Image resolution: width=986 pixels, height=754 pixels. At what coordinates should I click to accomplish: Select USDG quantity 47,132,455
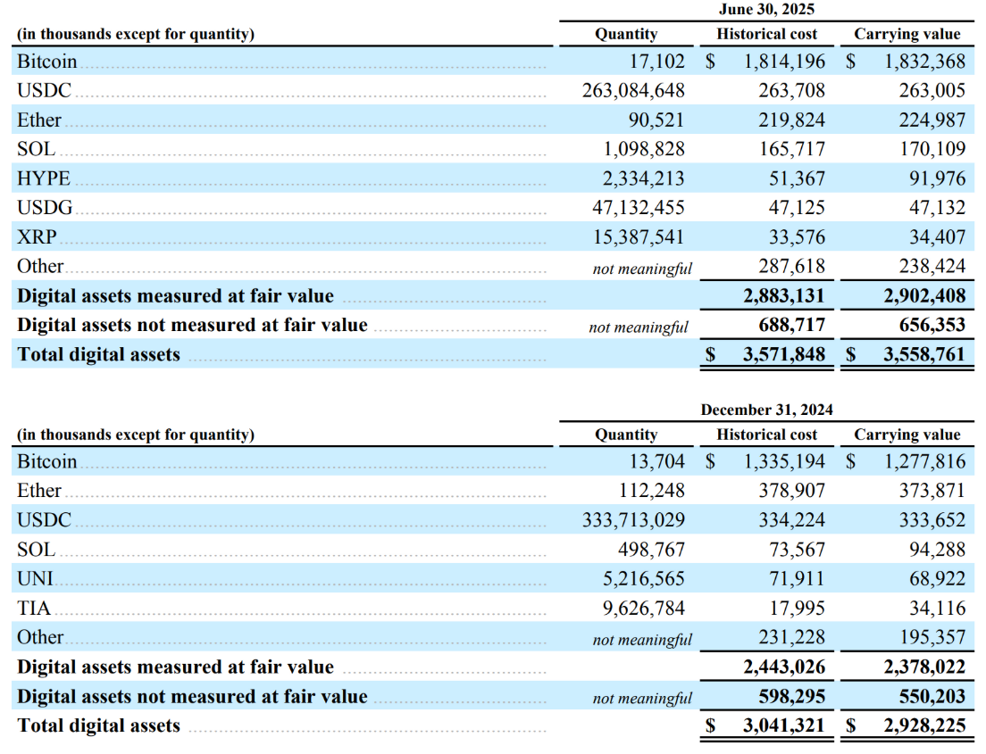click(x=639, y=207)
